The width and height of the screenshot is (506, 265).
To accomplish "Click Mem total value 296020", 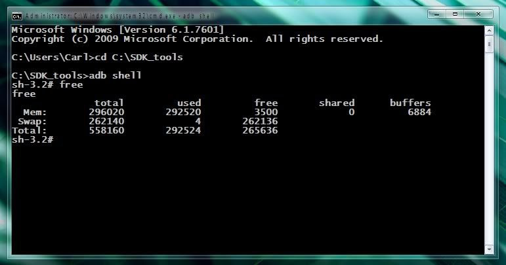I will pos(106,113).
